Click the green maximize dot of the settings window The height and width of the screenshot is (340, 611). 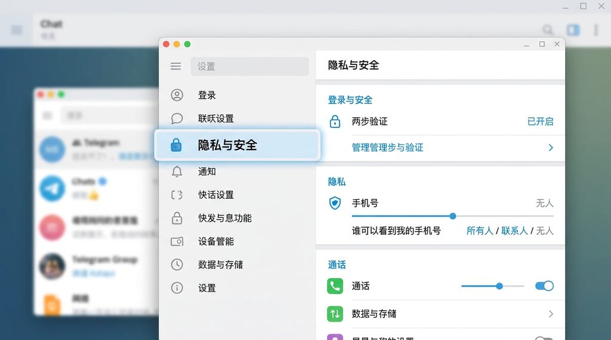[187, 44]
